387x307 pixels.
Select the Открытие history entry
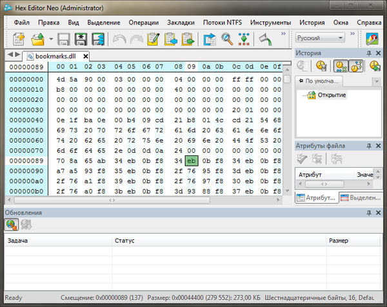(332, 95)
